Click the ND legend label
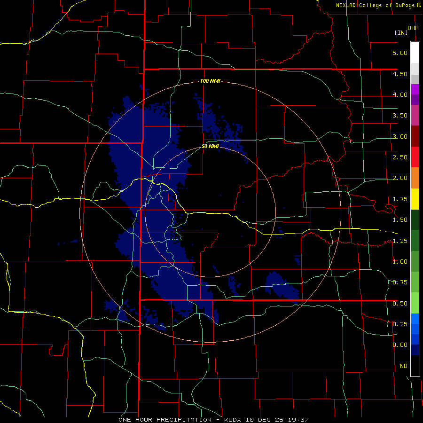The image size is (423, 423). (x=404, y=366)
